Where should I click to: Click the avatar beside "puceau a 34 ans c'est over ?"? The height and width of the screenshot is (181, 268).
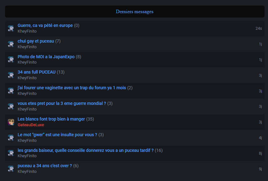[x=11, y=169]
